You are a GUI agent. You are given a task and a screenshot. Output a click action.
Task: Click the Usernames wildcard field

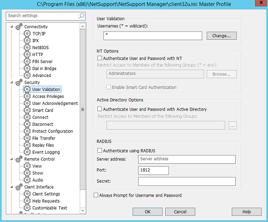pos(153,36)
